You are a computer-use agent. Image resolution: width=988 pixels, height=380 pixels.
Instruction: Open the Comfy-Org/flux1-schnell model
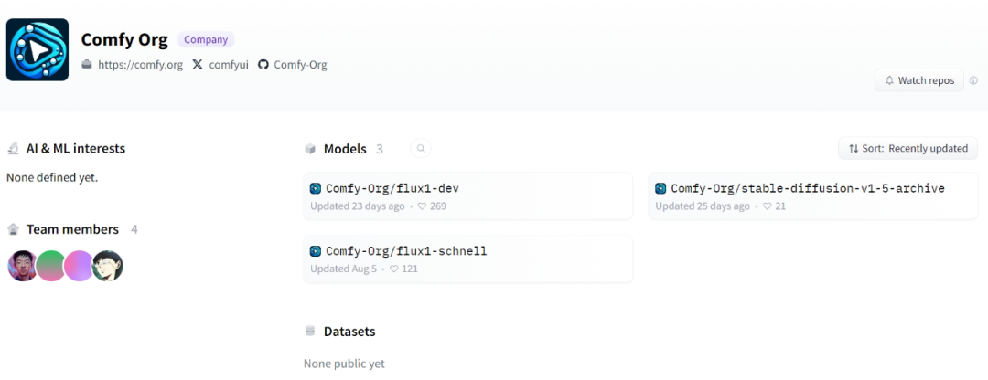(x=467, y=259)
